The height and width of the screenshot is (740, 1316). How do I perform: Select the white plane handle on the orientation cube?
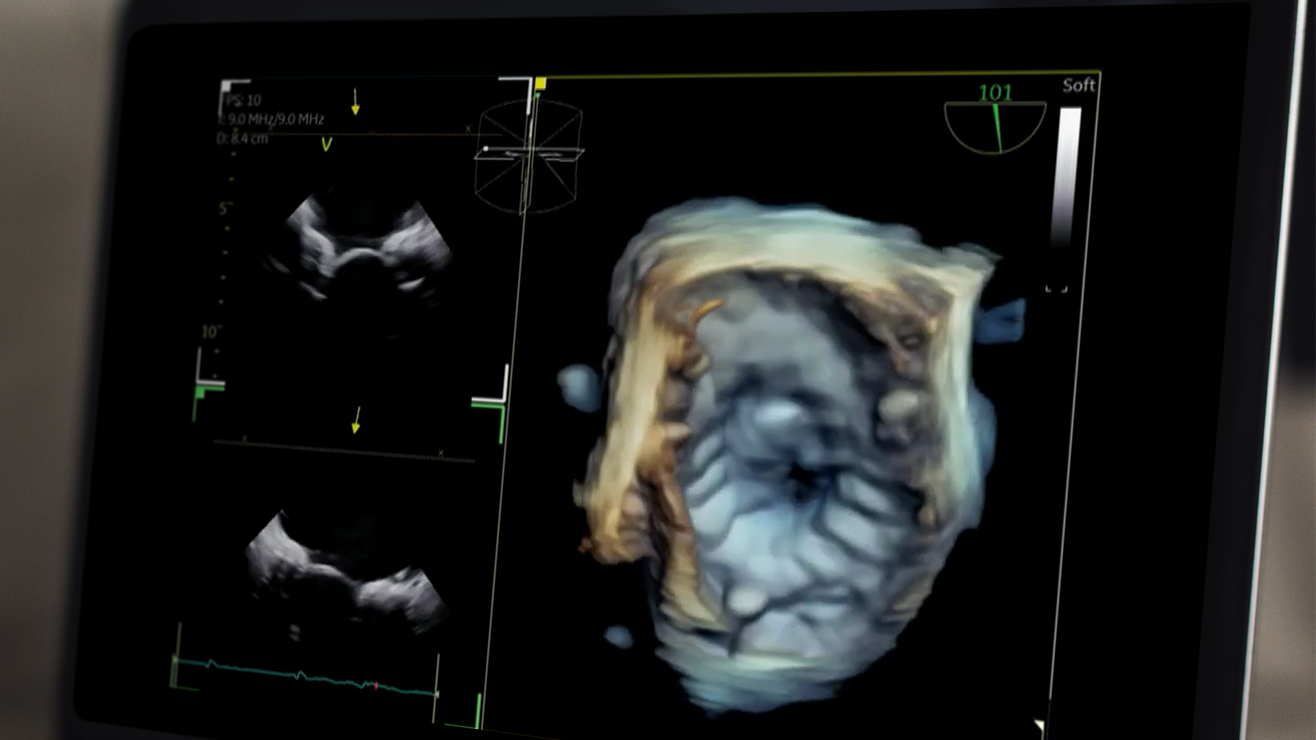pos(486,148)
